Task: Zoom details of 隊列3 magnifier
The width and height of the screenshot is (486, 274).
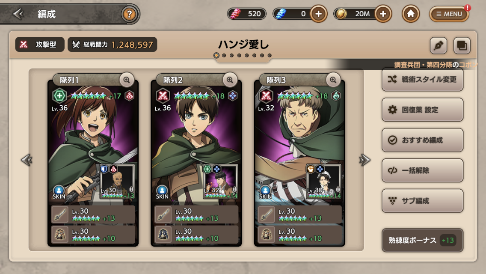Action: (x=333, y=80)
